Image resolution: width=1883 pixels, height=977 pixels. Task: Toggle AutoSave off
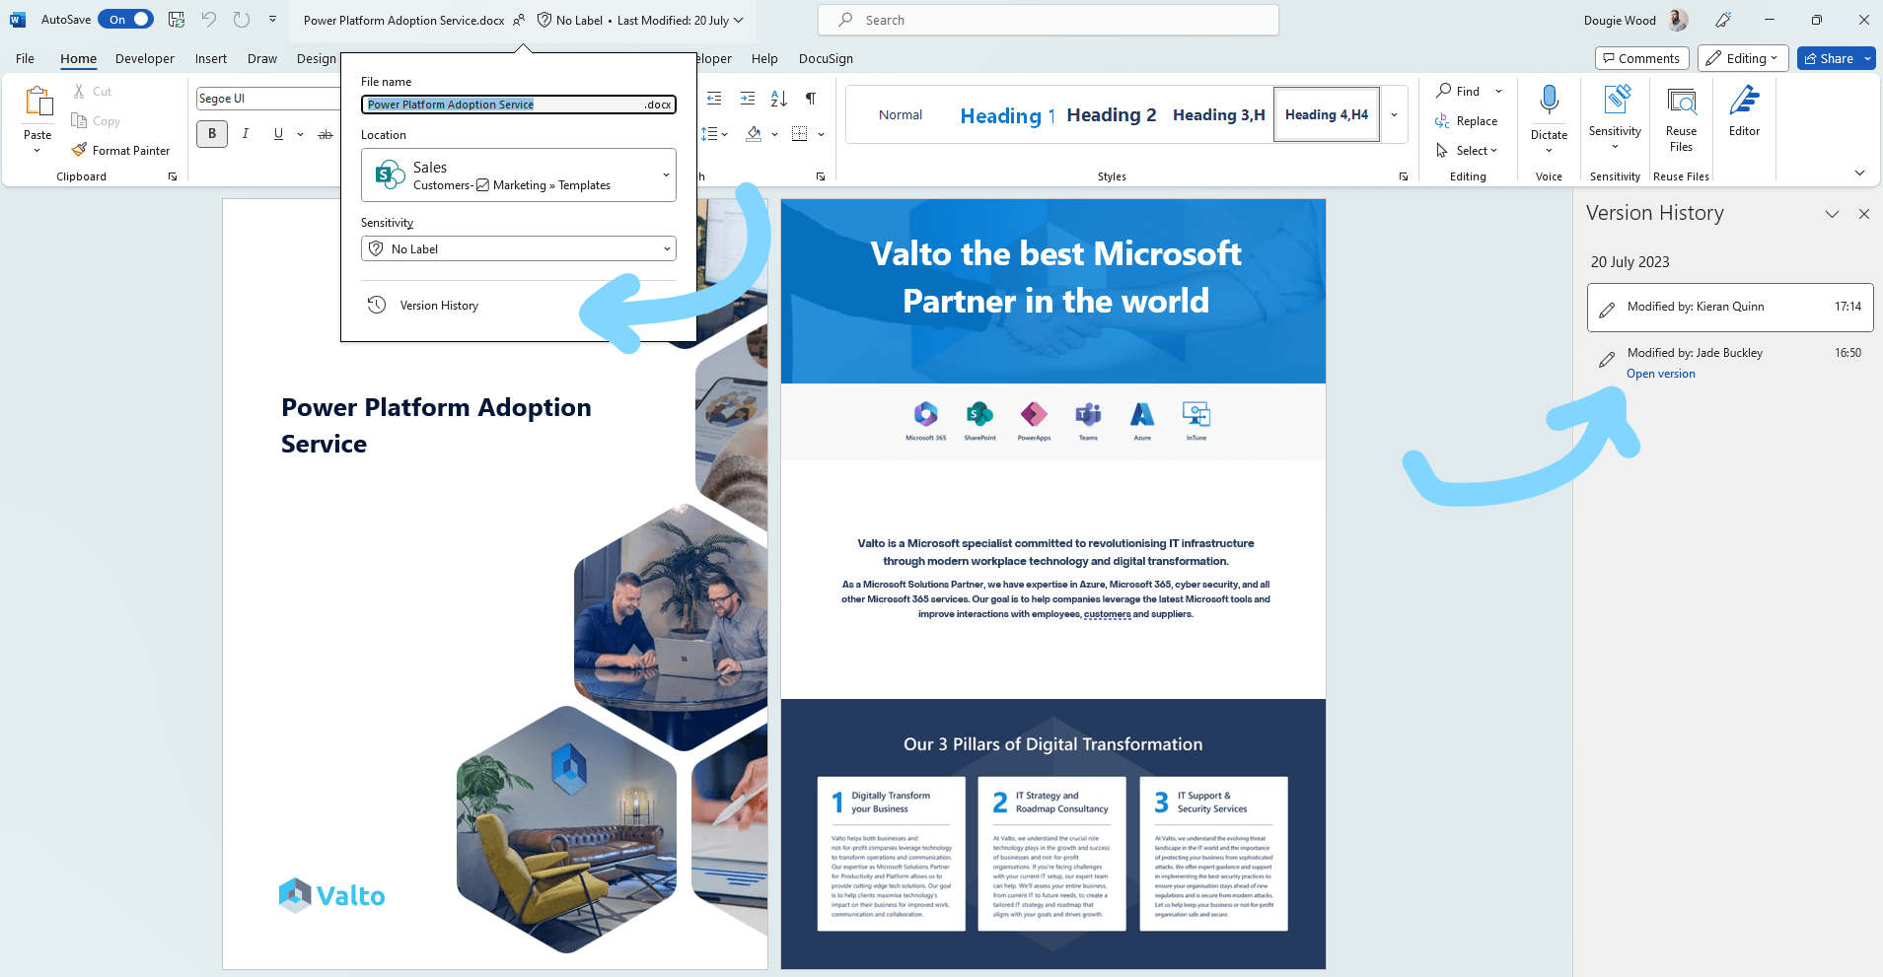(125, 18)
